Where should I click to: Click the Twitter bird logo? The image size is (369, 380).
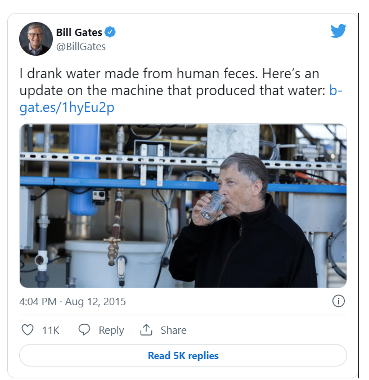tap(338, 32)
